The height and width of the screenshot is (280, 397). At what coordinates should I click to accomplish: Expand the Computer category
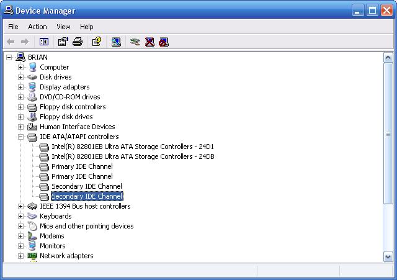(20, 67)
